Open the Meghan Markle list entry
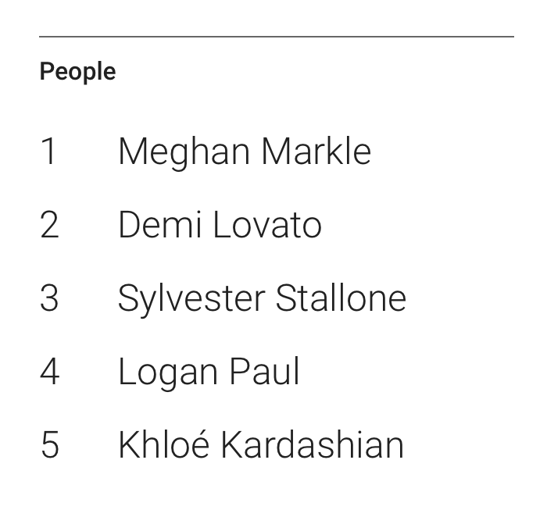 click(x=245, y=152)
